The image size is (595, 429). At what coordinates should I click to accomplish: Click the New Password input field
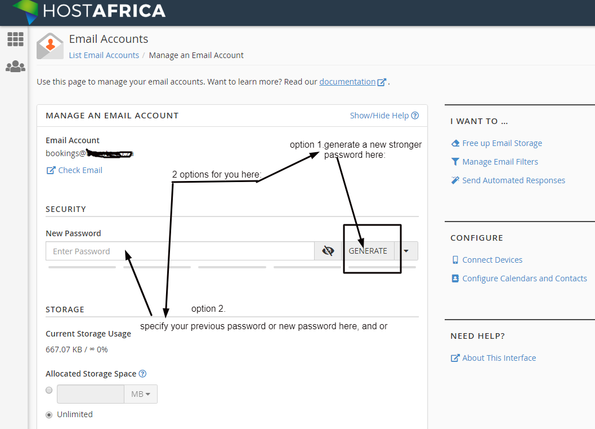coord(180,251)
